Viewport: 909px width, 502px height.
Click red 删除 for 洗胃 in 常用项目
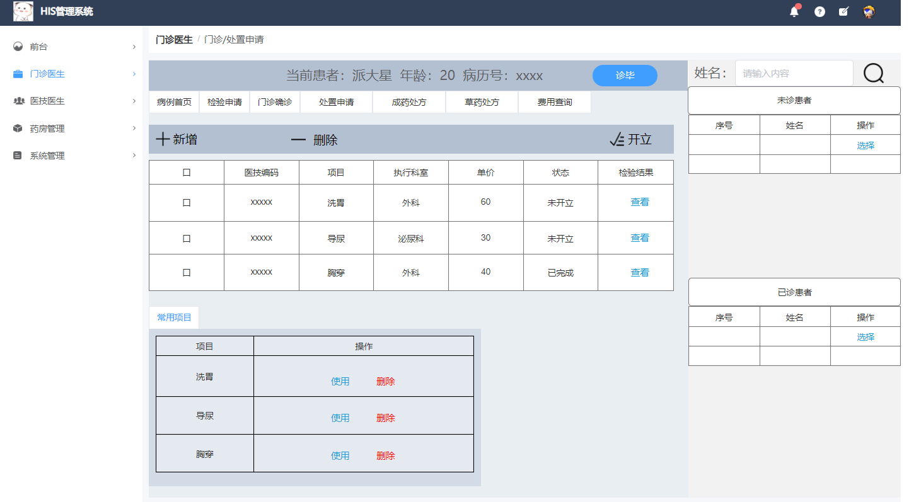(386, 382)
